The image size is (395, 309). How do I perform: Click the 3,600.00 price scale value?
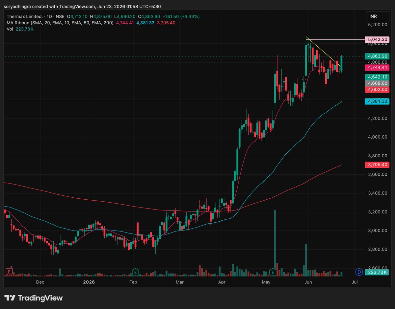(x=377, y=174)
